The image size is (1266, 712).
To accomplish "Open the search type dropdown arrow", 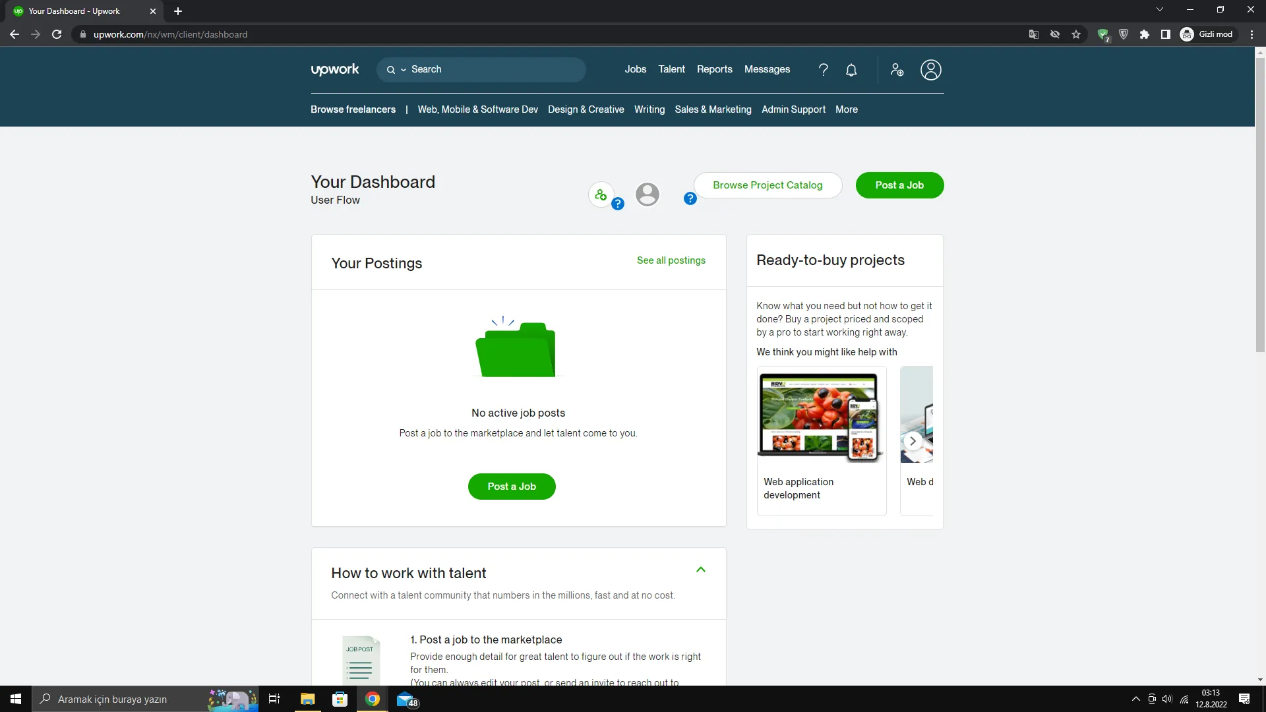I will pyautogui.click(x=403, y=70).
